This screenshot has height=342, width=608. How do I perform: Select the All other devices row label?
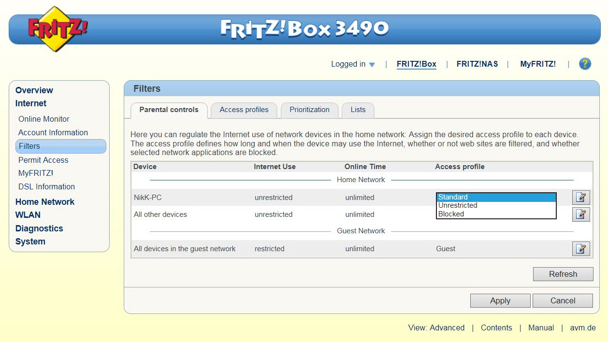coord(160,214)
